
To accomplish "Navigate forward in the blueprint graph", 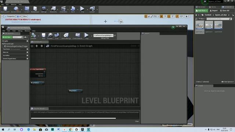I will coord(41,46).
